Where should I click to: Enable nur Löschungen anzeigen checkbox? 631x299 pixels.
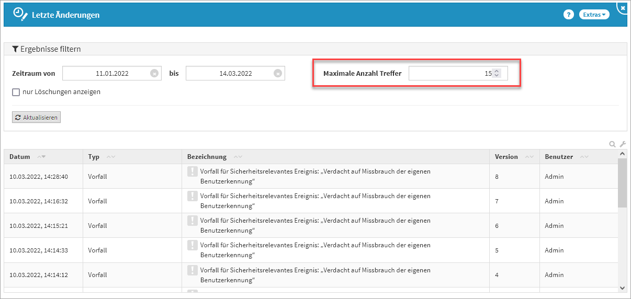[x=16, y=92]
